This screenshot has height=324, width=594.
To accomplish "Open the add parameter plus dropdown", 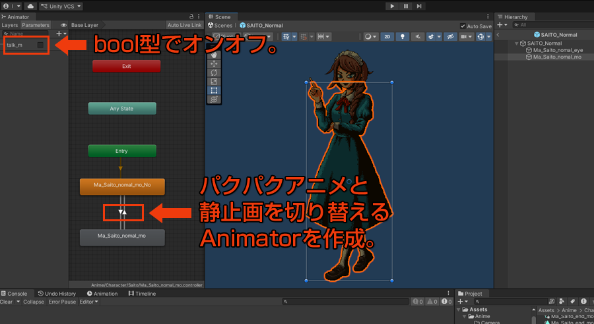I will tap(61, 33).
